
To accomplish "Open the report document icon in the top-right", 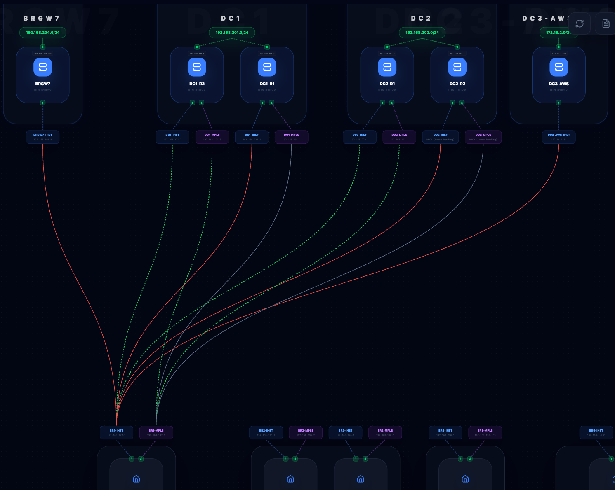I will coord(605,23).
